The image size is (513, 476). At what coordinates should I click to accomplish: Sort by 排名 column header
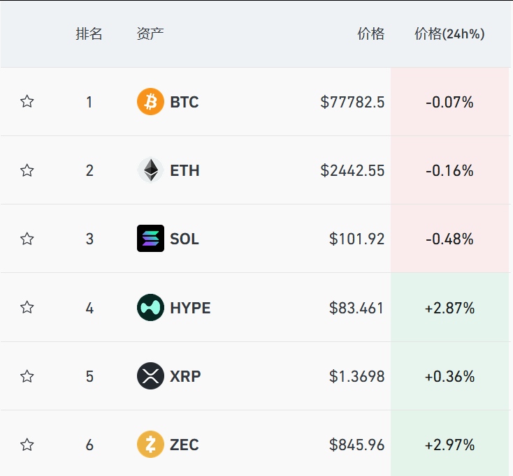click(x=89, y=34)
